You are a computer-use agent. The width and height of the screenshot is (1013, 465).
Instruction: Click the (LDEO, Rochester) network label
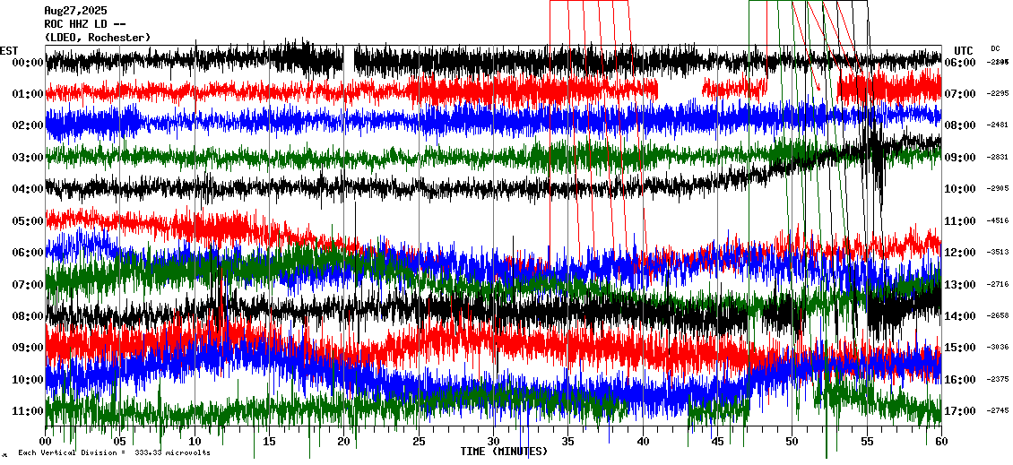pos(98,38)
